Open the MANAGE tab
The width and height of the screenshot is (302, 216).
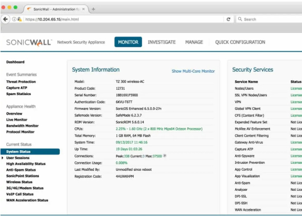[194, 42]
